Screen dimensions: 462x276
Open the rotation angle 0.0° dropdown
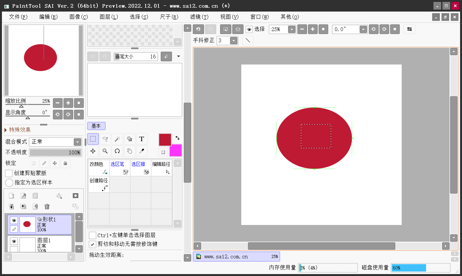[x=363, y=29]
